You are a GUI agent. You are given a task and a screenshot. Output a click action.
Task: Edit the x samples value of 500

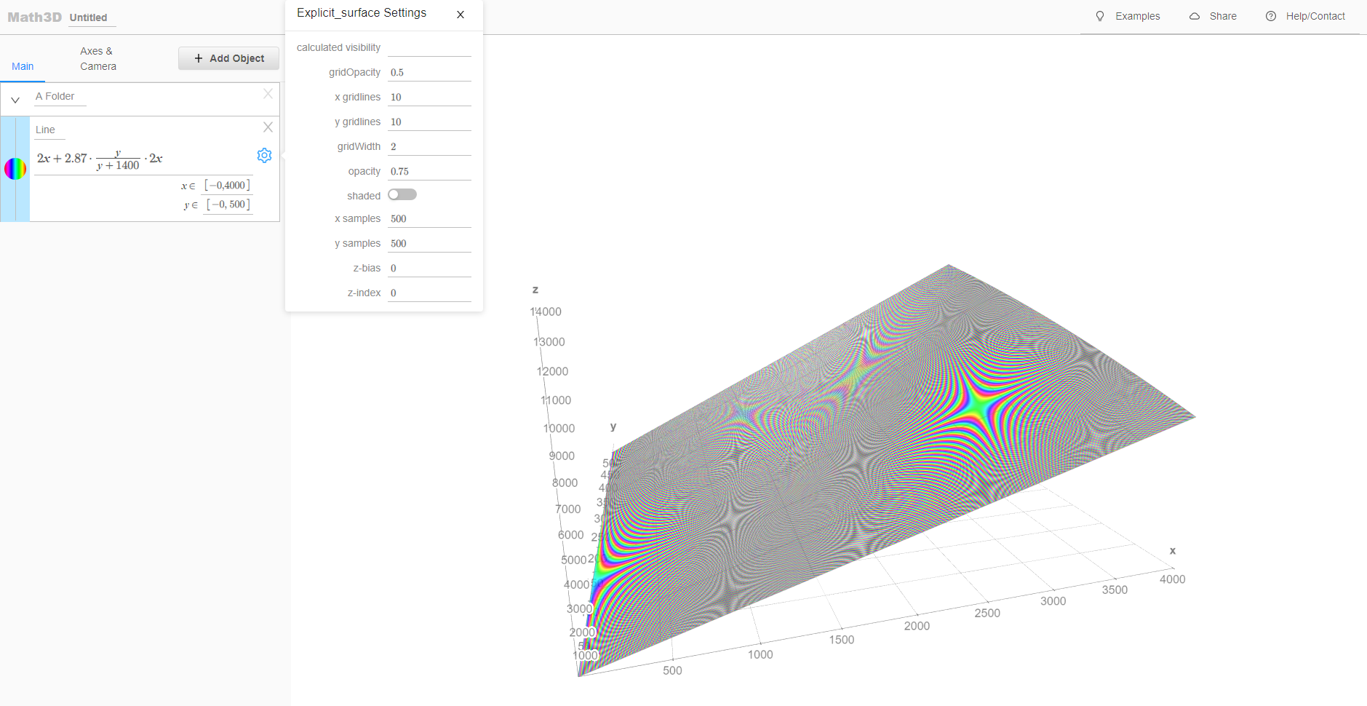(429, 218)
